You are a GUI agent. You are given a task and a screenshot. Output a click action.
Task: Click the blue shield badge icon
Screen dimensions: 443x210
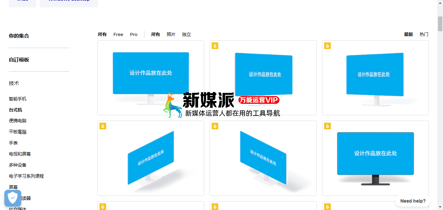click(13, 198)
